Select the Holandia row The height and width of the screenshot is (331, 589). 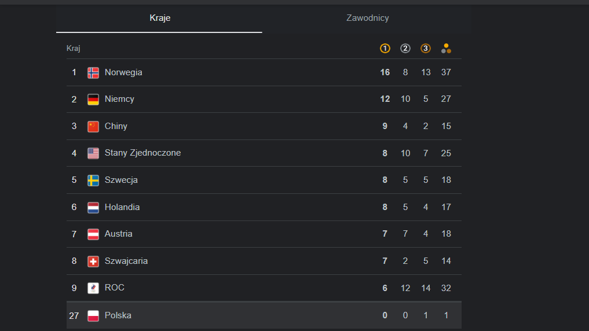pyautogui.click(x=264, y=207)
